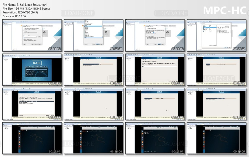Pick the thumbnail marked 00:03:00
The height and width of the screenshot is (157, 249).
155,35
